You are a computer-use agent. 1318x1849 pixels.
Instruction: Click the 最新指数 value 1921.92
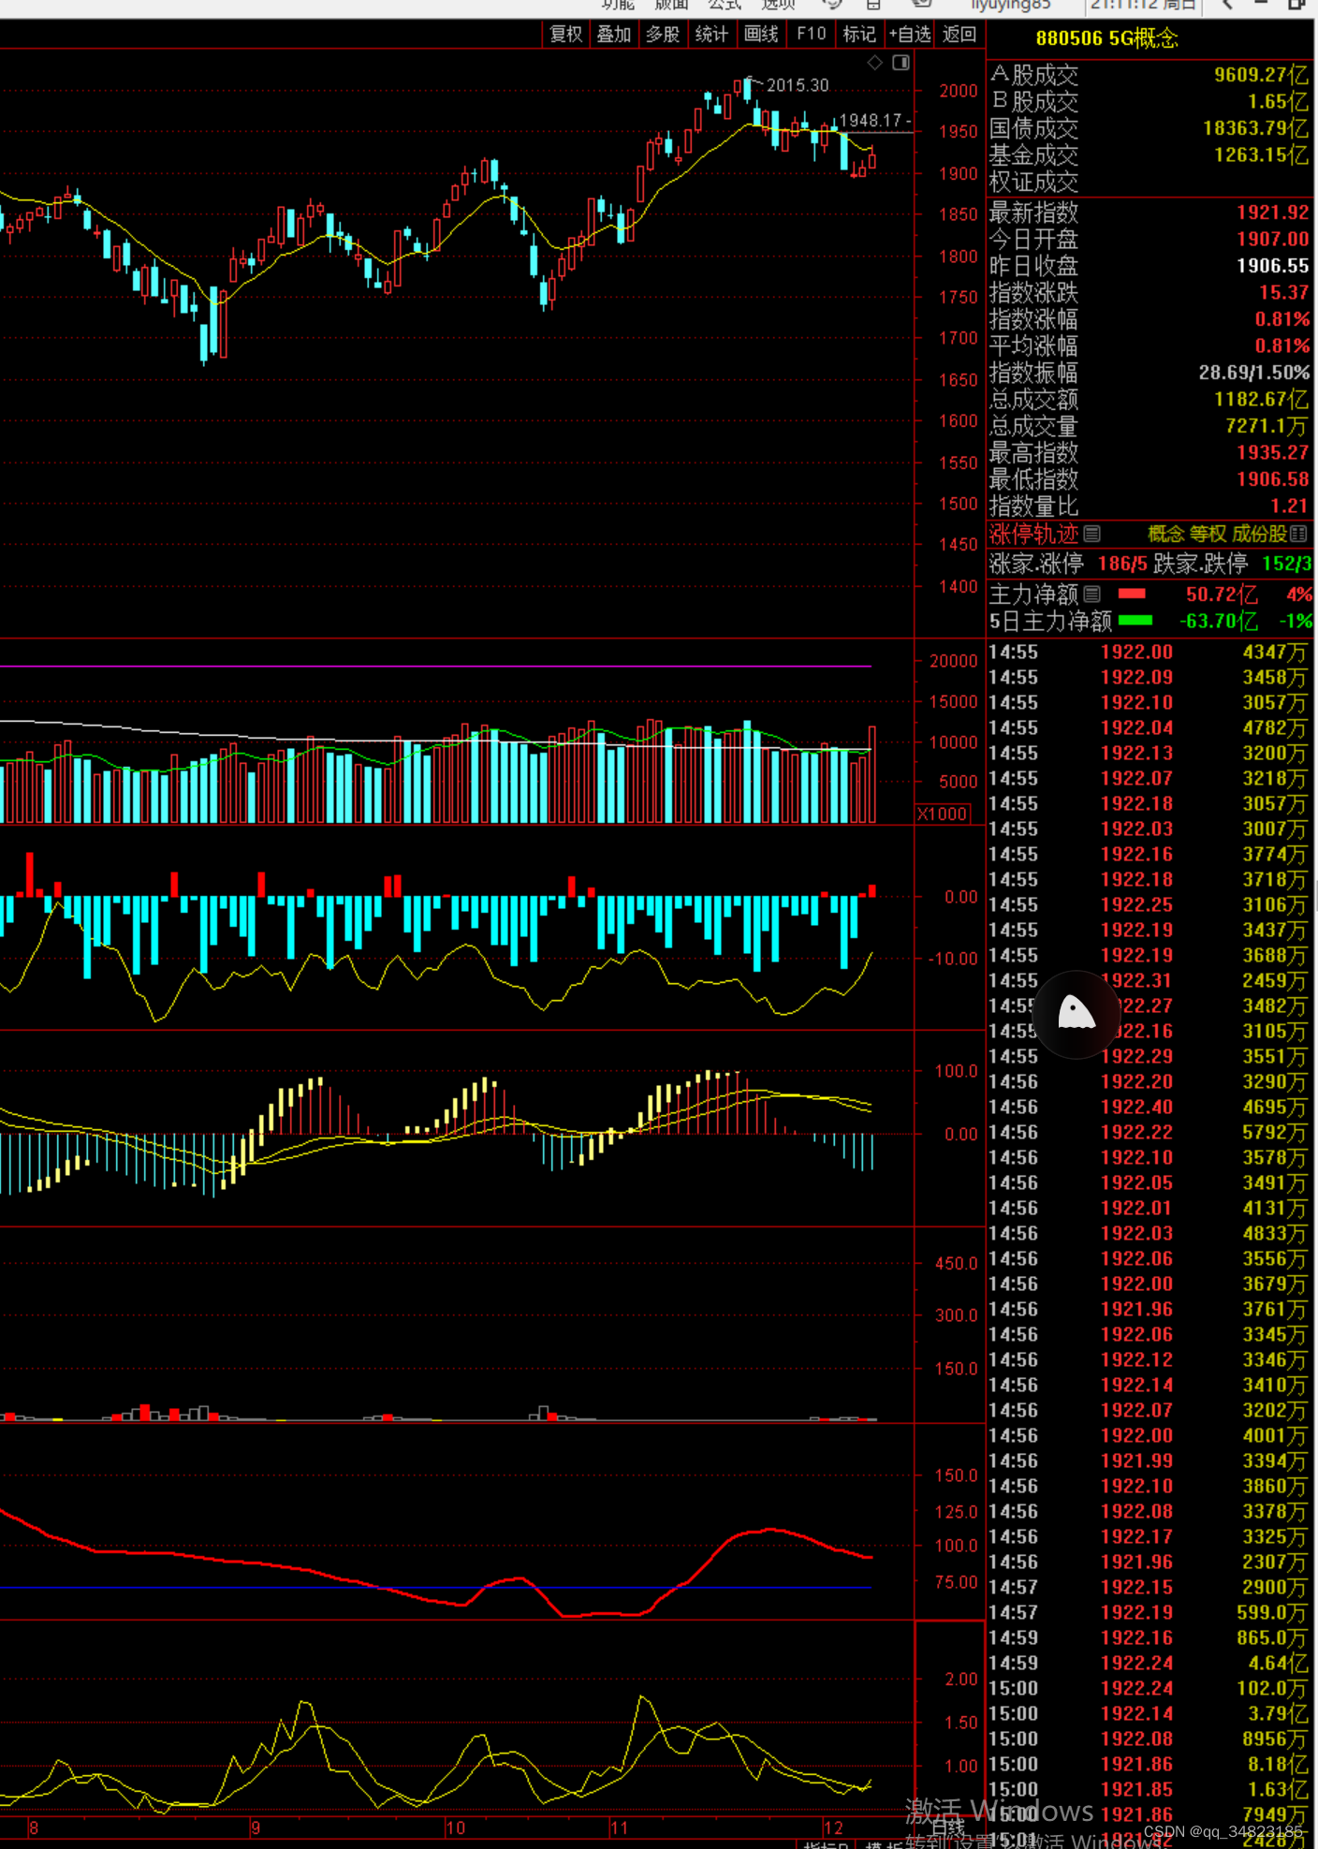1272,213
